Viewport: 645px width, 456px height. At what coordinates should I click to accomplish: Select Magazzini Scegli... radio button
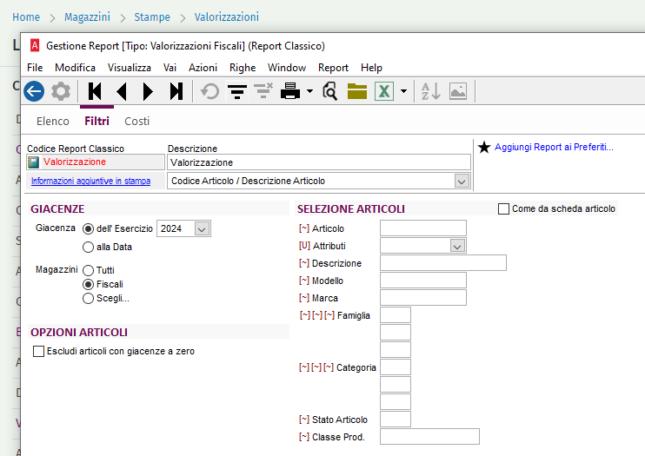(88, 299)
